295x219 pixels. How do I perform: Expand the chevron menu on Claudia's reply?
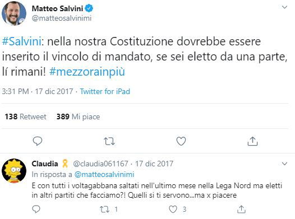coord(284,164)
